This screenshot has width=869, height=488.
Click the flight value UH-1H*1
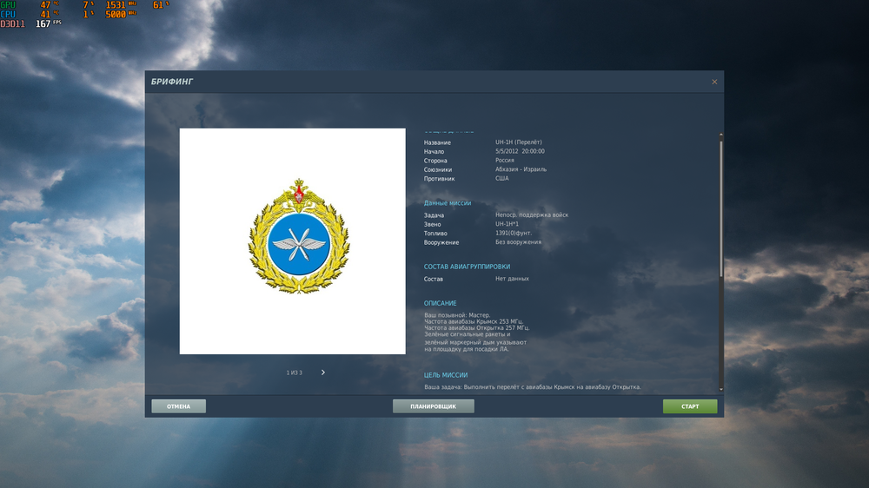click(x=507, y=224)
